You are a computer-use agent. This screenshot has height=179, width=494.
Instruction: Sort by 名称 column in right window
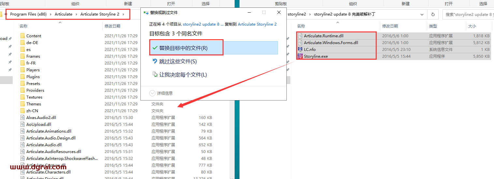tap(301, 26)
